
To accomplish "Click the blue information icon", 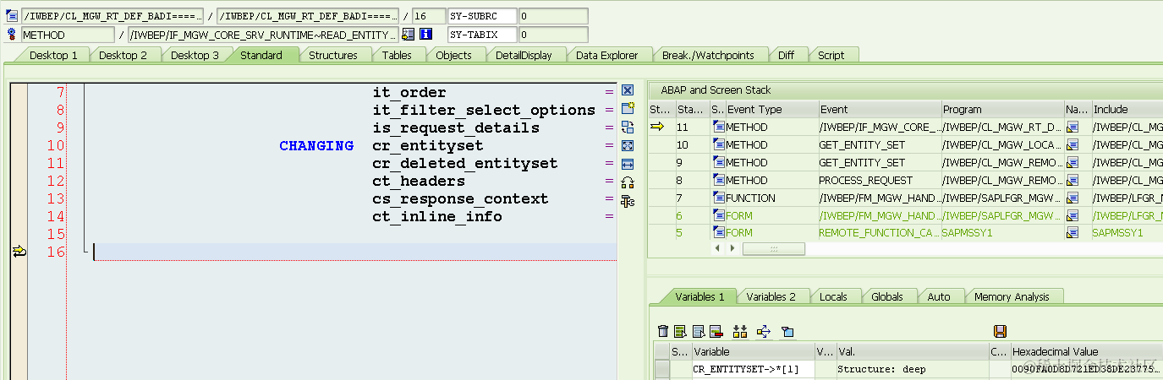I will tap(426, 35).
